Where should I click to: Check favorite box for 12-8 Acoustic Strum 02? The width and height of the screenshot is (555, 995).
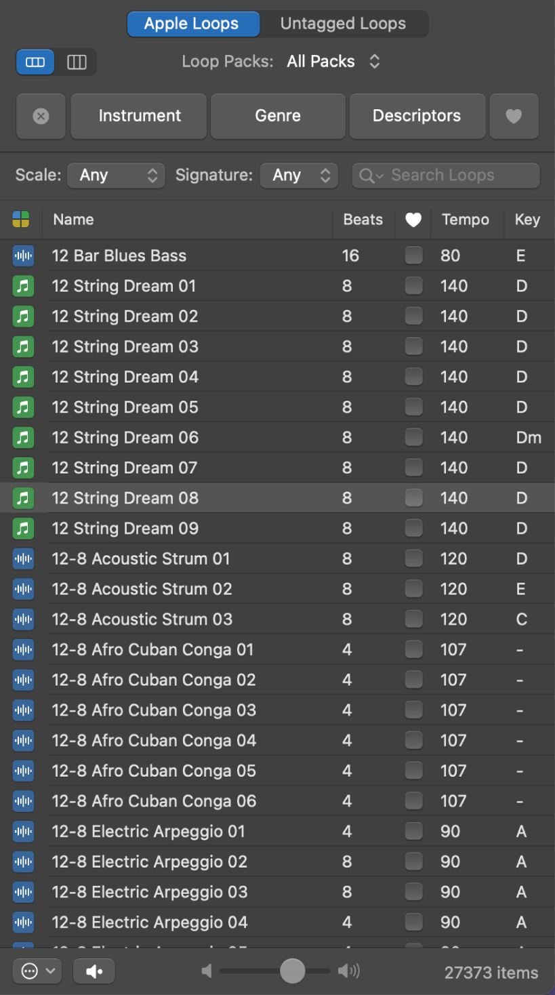click(x=413, y=589)
